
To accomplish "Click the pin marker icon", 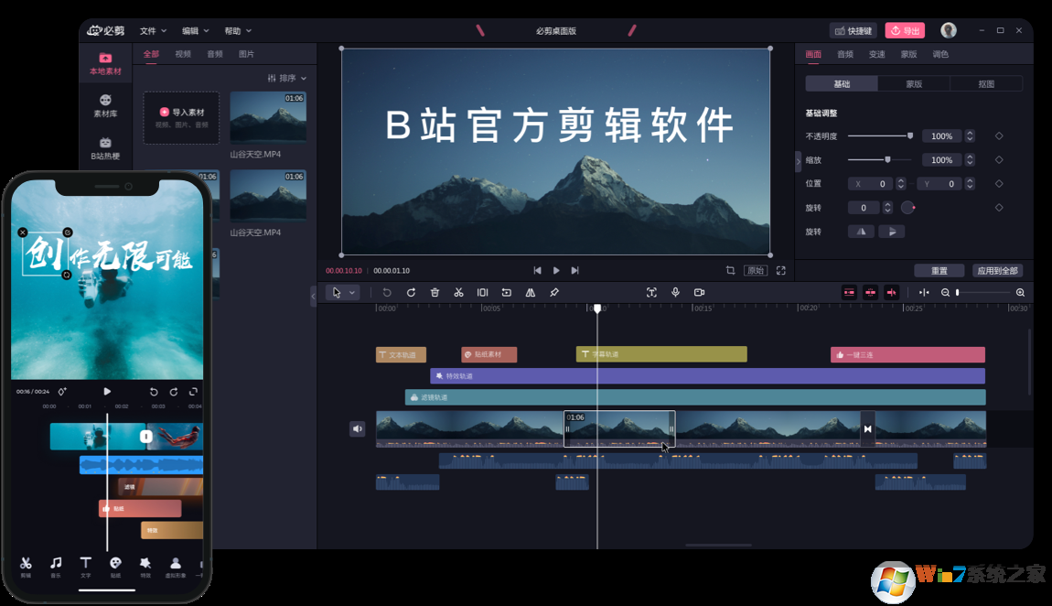I will pos(554,293).
